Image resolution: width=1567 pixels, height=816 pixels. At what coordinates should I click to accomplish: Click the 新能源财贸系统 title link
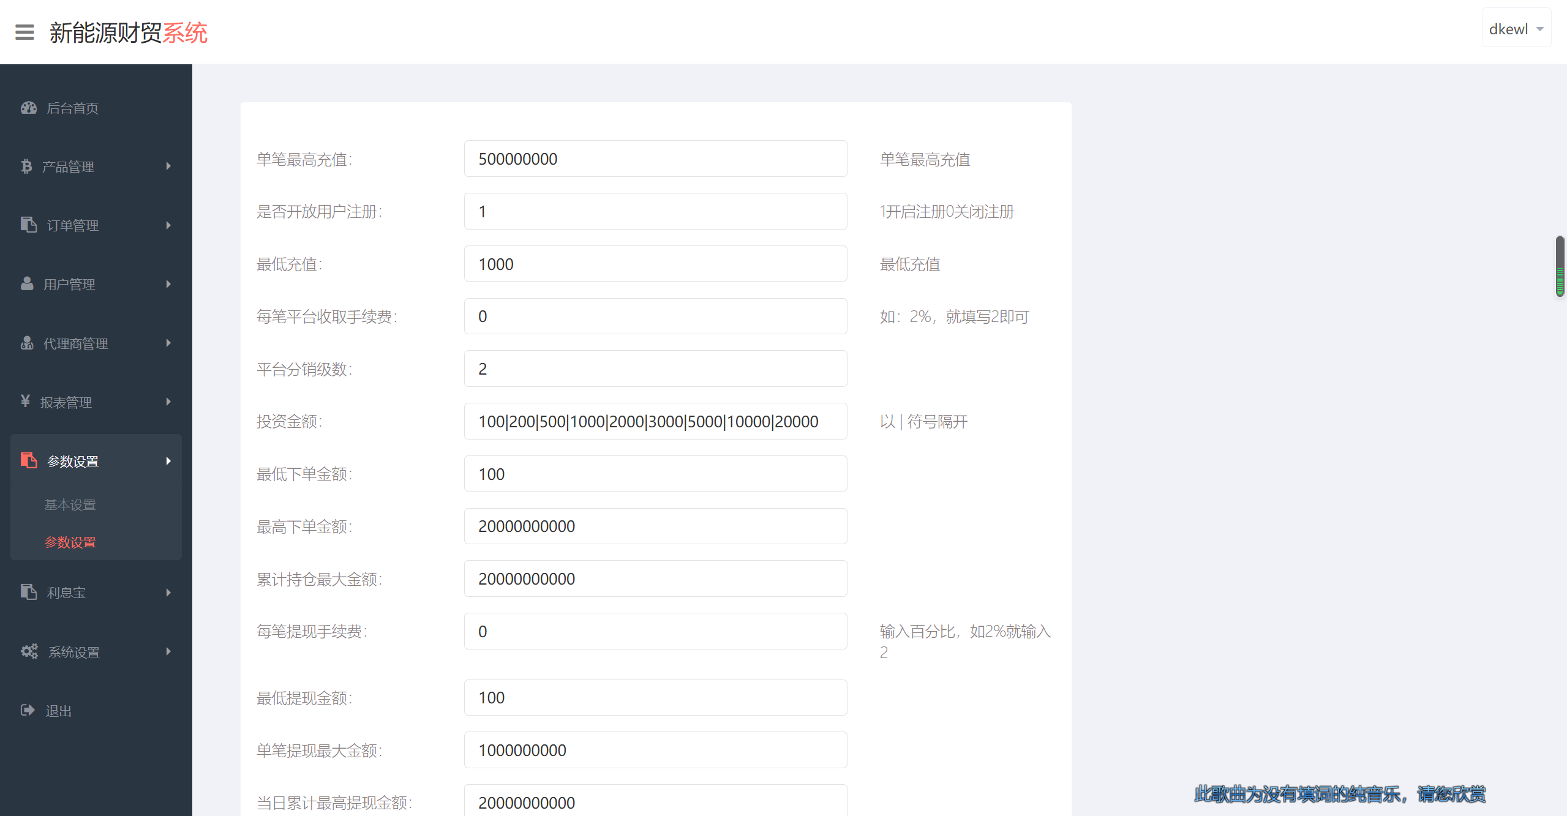128,32
